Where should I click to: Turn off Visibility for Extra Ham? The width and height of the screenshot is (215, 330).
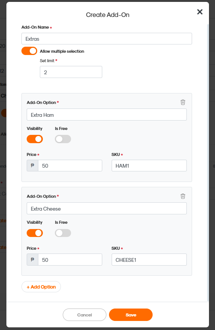tap(35, 139)
